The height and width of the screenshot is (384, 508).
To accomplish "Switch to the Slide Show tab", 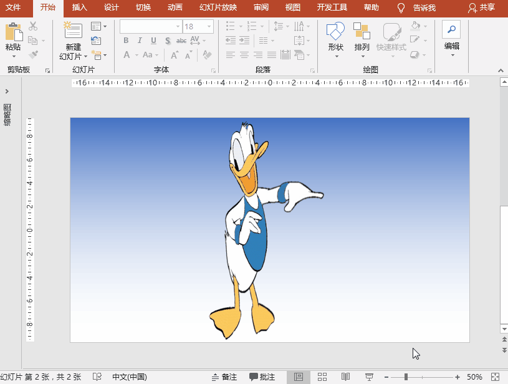I will coord(218,7).
